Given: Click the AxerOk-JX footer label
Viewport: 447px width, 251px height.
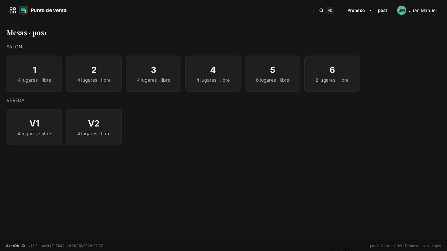Looking at the screenshot, I should click(16, 246).
